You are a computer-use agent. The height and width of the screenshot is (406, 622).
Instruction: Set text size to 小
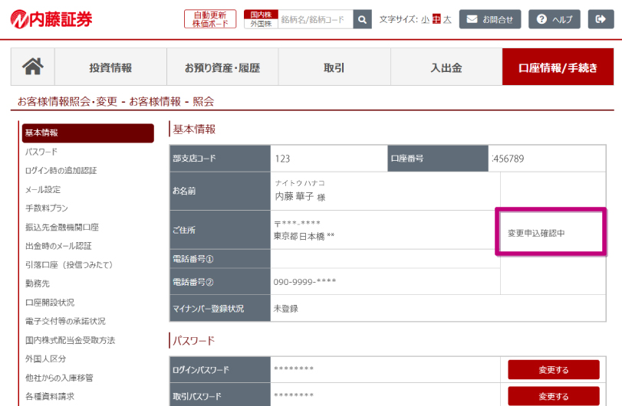point(425,19)
